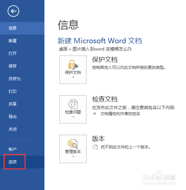The height and width of the screenshot is (190, 186).
Task: Click the 保护文档 section heading
Action: (105, 59)
